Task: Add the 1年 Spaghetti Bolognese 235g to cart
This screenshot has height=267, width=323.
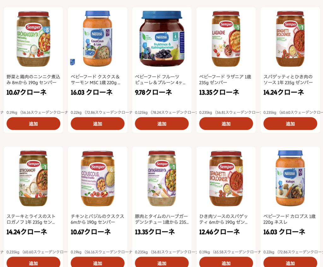Action: pyautogui.click(x=290, y=124)
